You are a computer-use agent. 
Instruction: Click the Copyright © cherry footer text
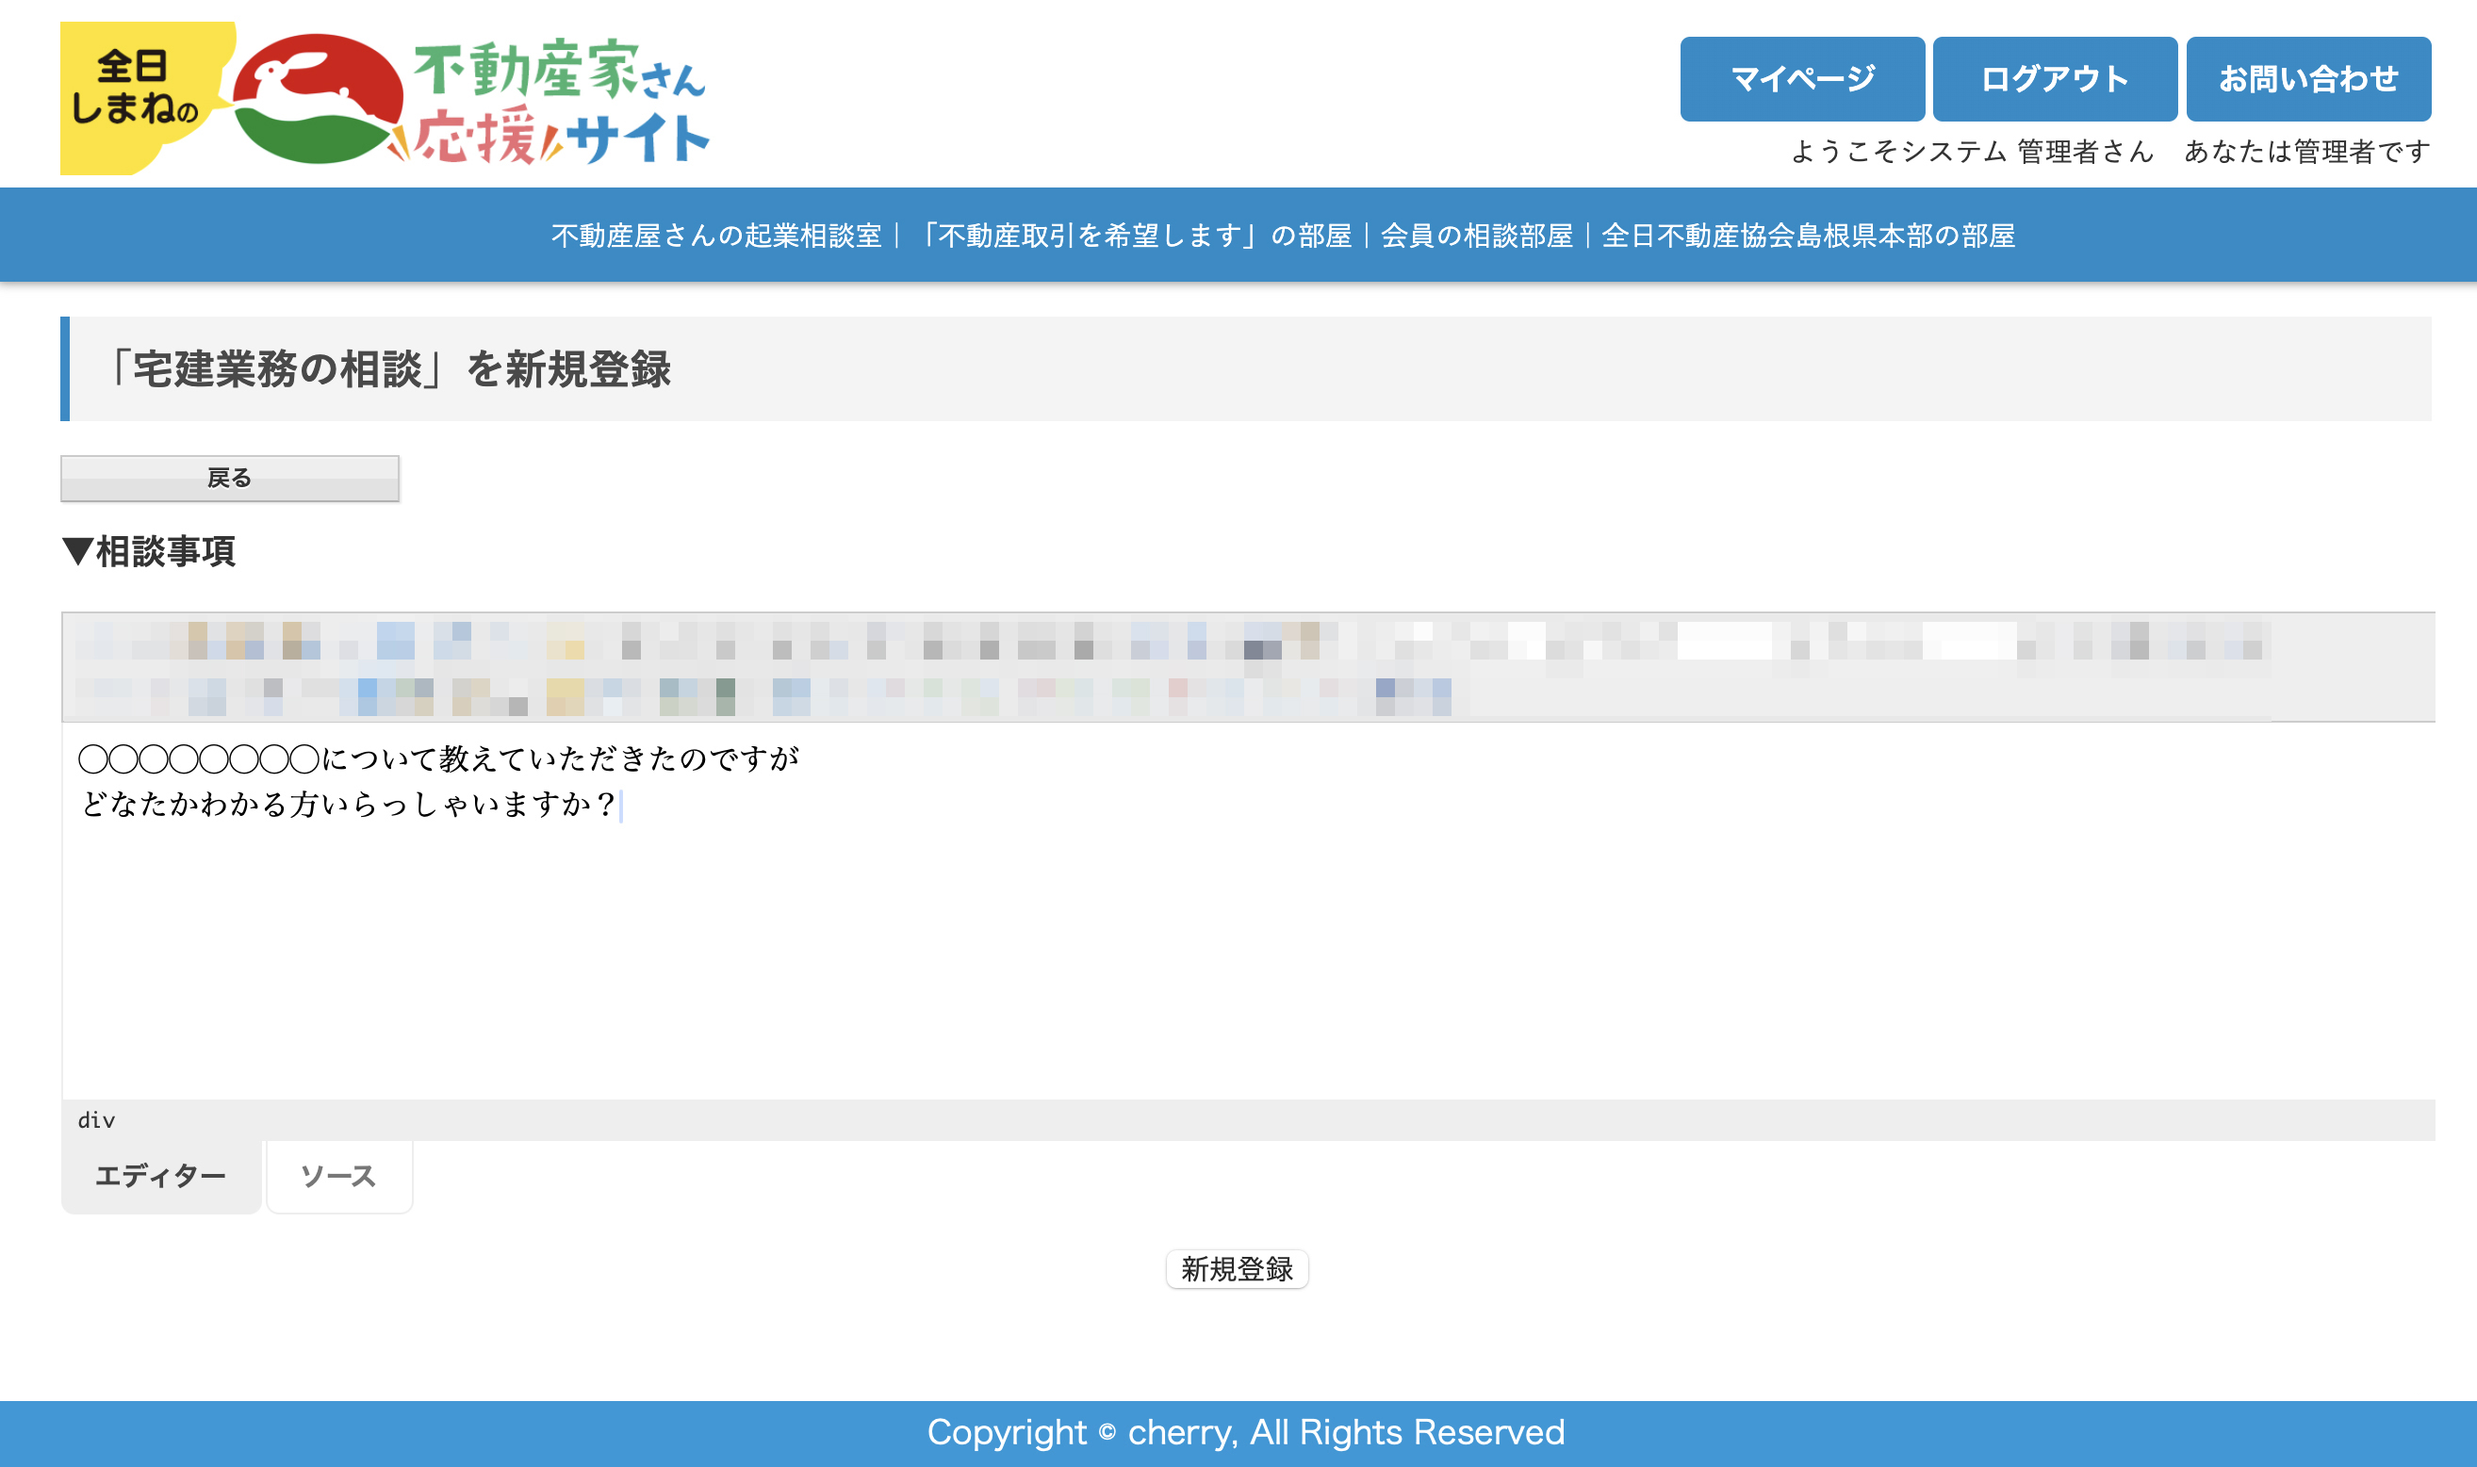coord(1246,1432)
